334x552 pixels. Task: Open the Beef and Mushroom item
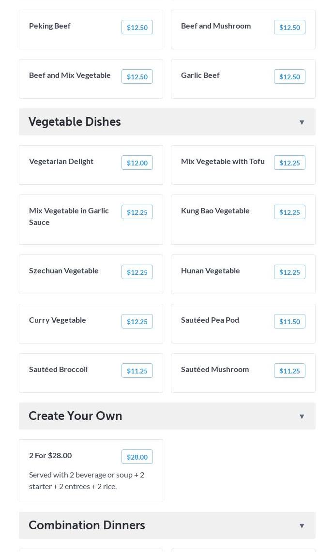point(216,26)
